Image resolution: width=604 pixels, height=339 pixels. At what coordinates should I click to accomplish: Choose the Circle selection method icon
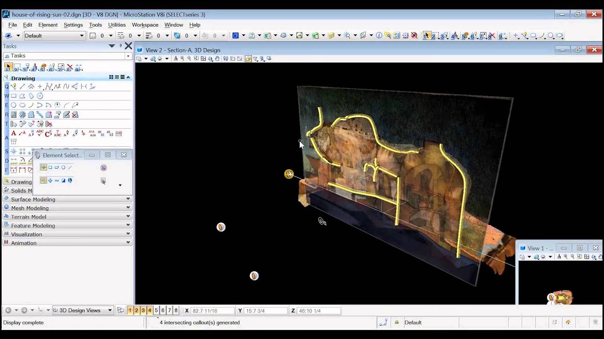point(63,168)
